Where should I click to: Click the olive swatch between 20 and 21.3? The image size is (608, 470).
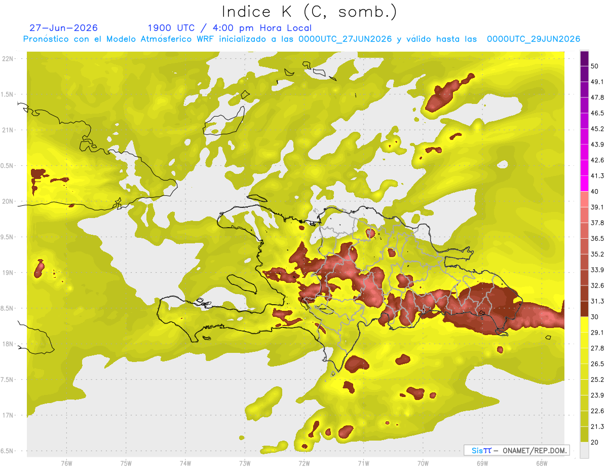(x=584, y=435)
